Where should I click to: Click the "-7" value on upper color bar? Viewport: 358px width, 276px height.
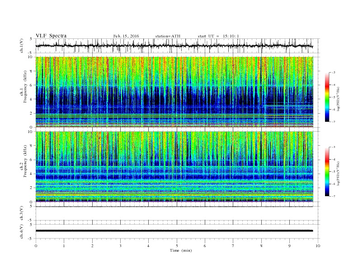click(334, 122)
